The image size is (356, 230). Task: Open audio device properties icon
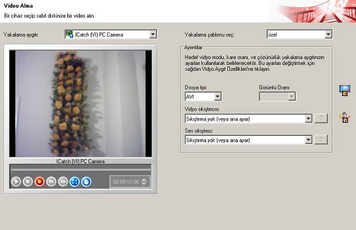click(x=345, y=117)
